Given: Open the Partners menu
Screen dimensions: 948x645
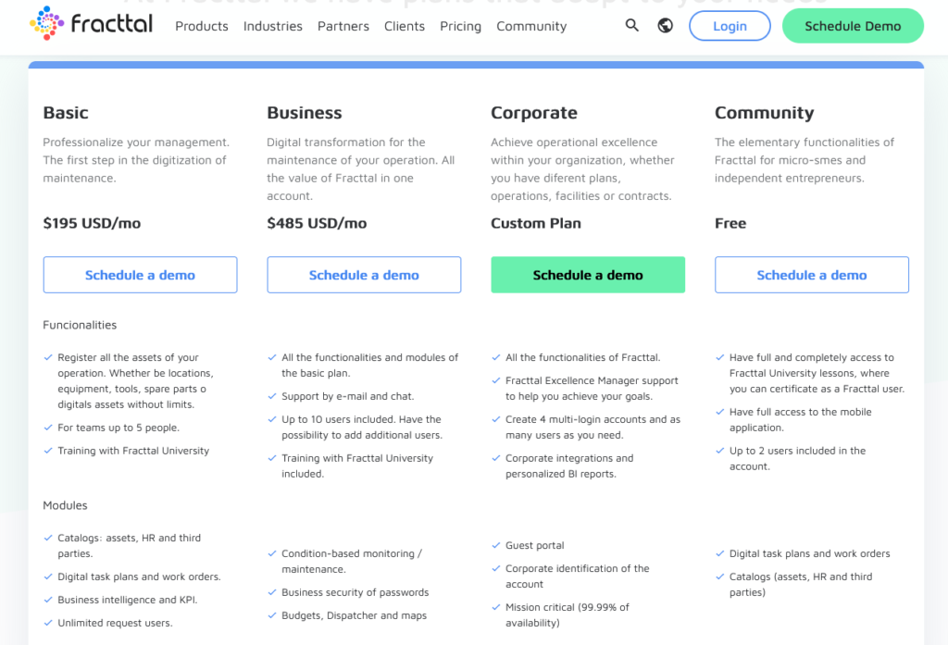Looking at the screenshot, I should click(343, 26).
